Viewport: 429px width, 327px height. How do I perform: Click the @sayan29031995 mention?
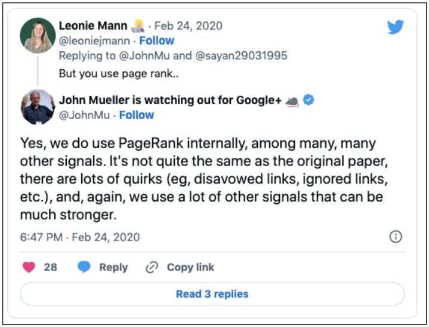click(x=241, y=55)
